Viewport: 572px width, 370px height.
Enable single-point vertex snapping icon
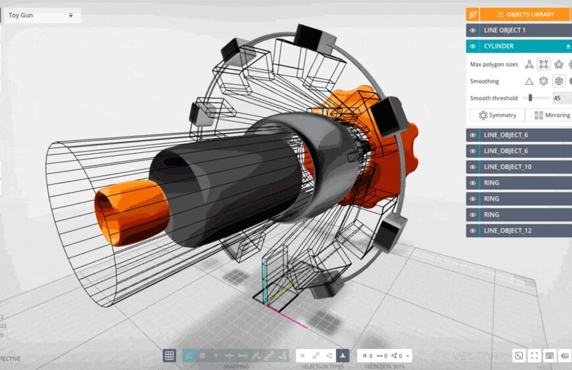pos(216,356)
